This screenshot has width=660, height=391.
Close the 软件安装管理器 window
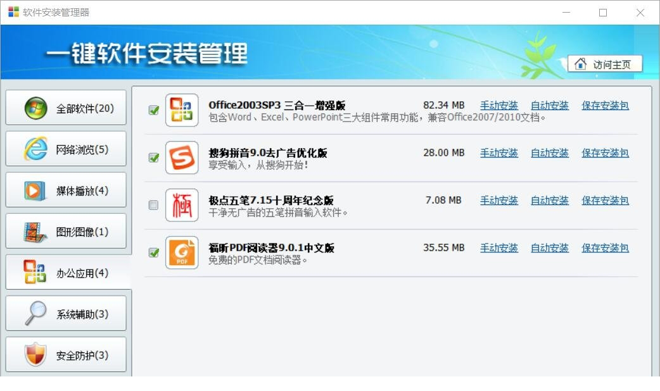(x=640, y=12)
